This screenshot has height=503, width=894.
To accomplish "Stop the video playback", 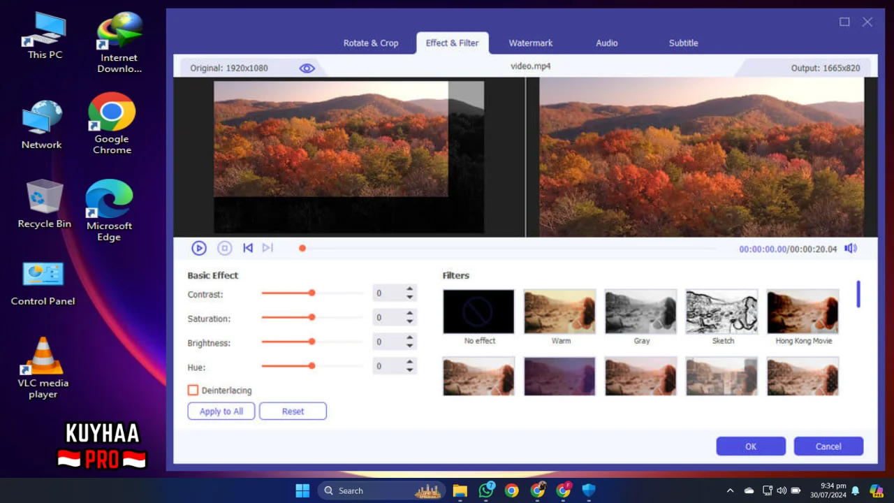I will (x=224, y=248).
